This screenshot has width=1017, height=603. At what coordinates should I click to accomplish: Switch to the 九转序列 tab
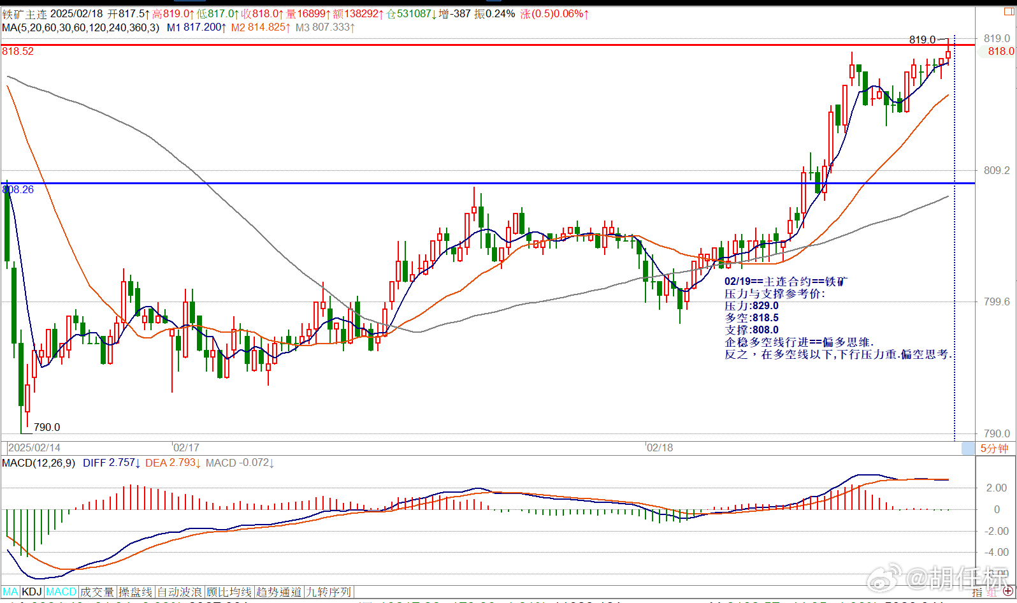329,592
